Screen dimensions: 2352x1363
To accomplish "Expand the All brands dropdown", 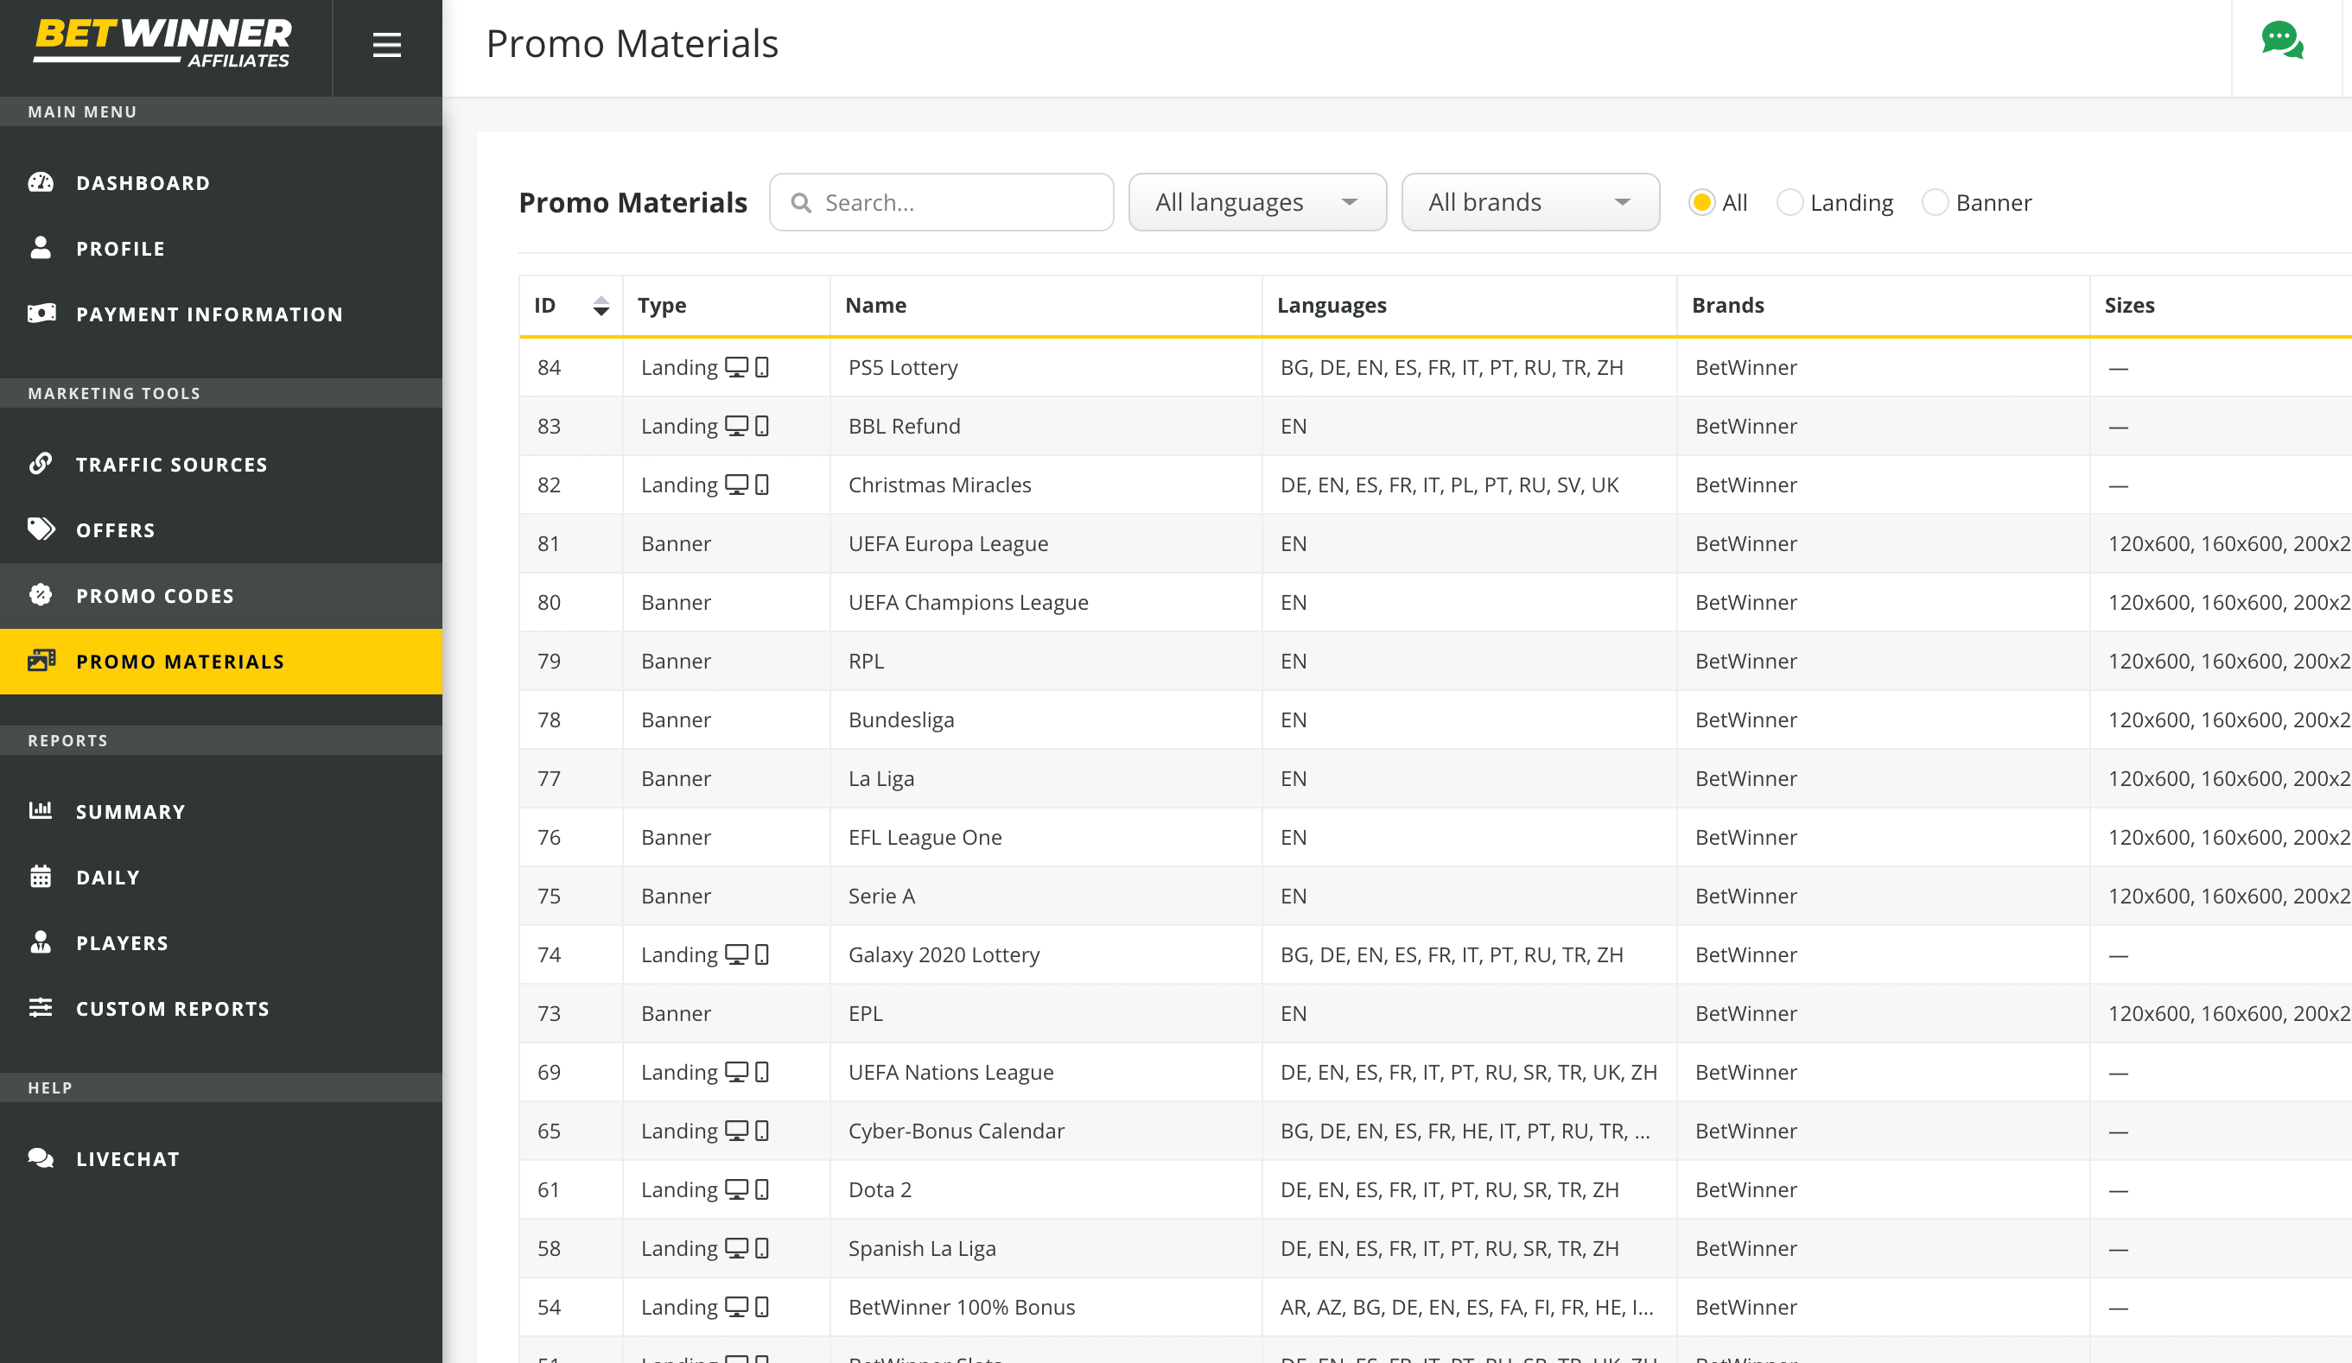I will tap(1529, 202).
